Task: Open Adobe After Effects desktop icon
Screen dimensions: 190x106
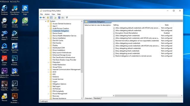Action: click(x=4, y=73)
